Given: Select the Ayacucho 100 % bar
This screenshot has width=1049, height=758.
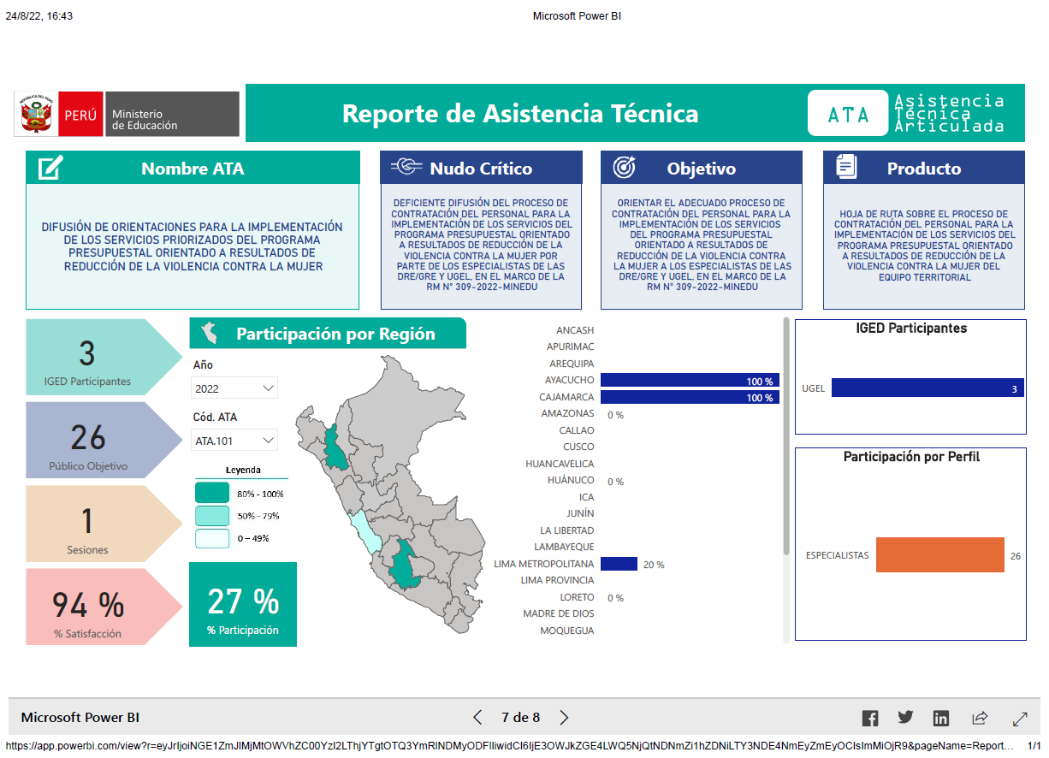Looking at the screenshot, I should 690,381.
